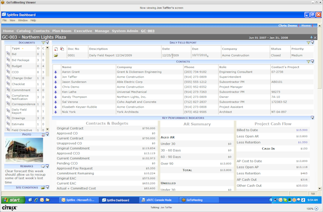The image size is (323, 212).
Task: Click the pin icon in Photo panel header
Action: [47, 134]
